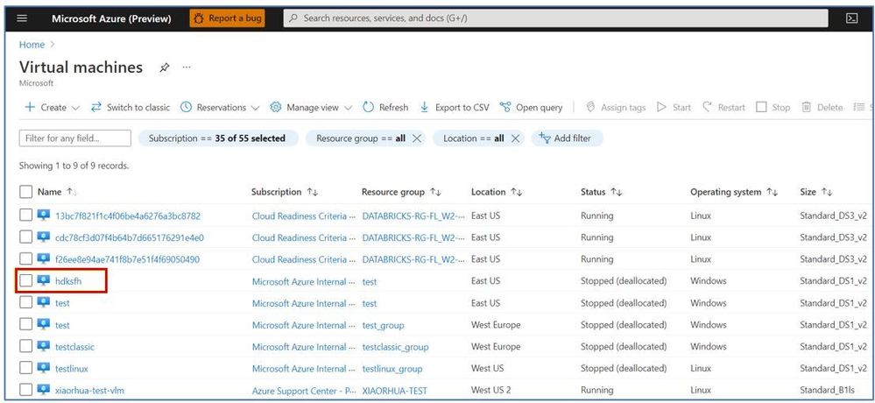Check the box for VM xiaorhua-test-vlm
This screenshot has height=403, width=875.
pyautogui.click(x=25, y=390)
